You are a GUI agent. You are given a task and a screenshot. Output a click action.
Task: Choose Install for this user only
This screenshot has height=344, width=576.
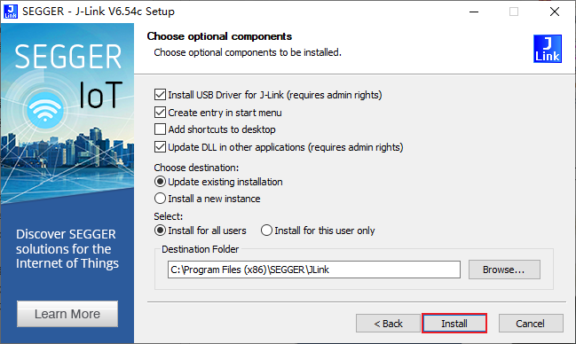pos(266,231)
